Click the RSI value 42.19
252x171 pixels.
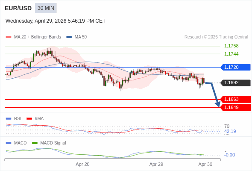click(230, 131)
